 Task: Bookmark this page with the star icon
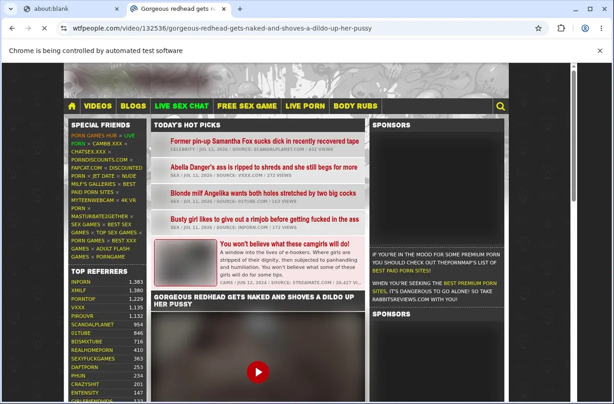pos(538,29)
